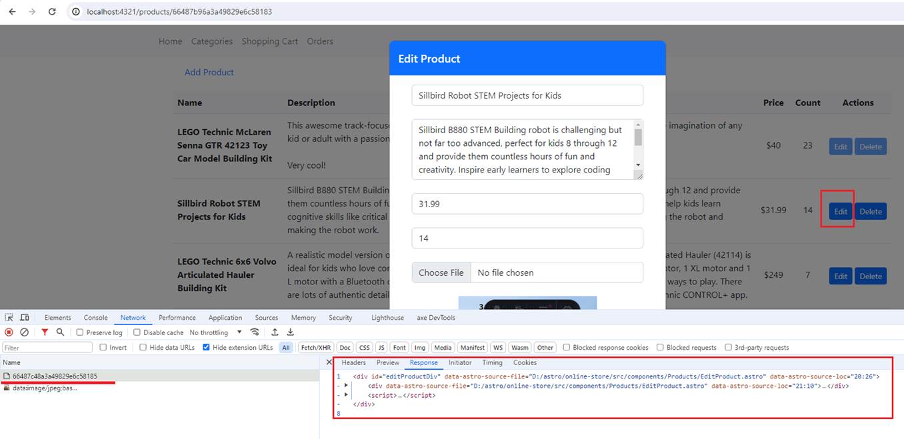Check the Blocked requests checkbox
This screenshot has height=439, width=904.
click(660, 347)
